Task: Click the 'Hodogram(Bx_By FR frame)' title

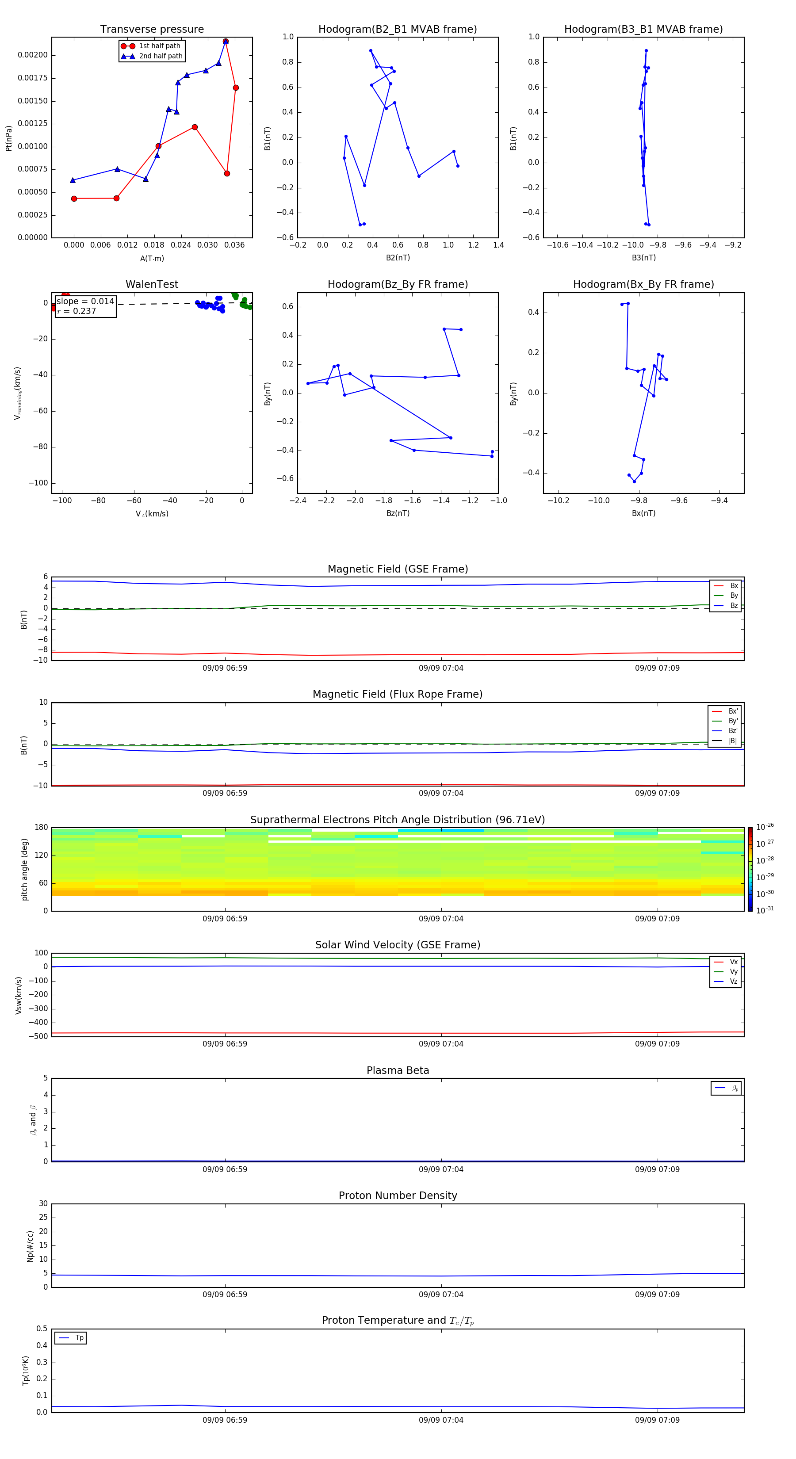Action: (x=643, y=284)
